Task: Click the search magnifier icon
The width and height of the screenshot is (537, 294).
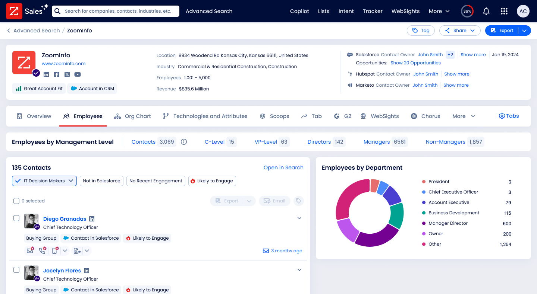Action: point(57,11)
